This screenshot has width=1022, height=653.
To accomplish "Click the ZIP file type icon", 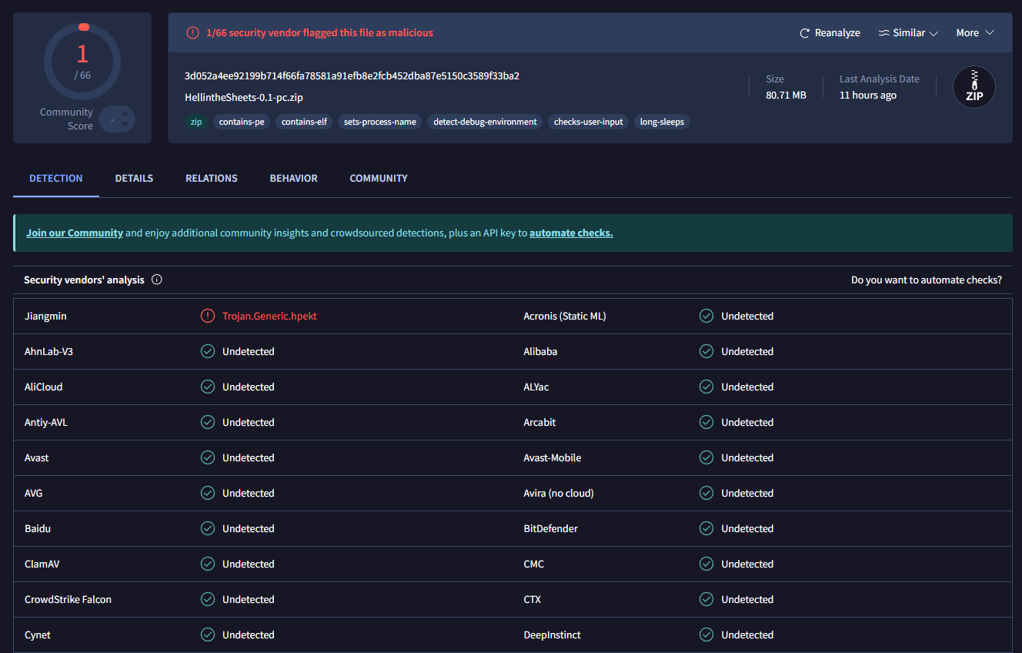I will pos(974,87).
